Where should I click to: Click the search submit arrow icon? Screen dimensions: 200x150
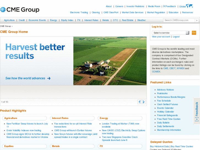(197, 20)
